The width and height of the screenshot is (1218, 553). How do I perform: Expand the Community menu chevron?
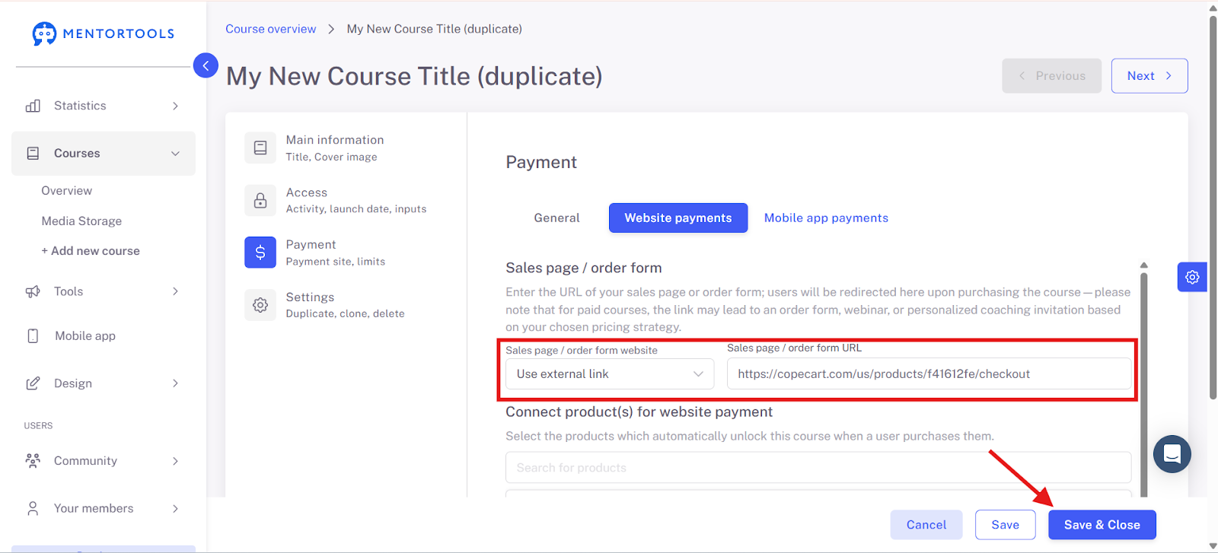(175, 461)
